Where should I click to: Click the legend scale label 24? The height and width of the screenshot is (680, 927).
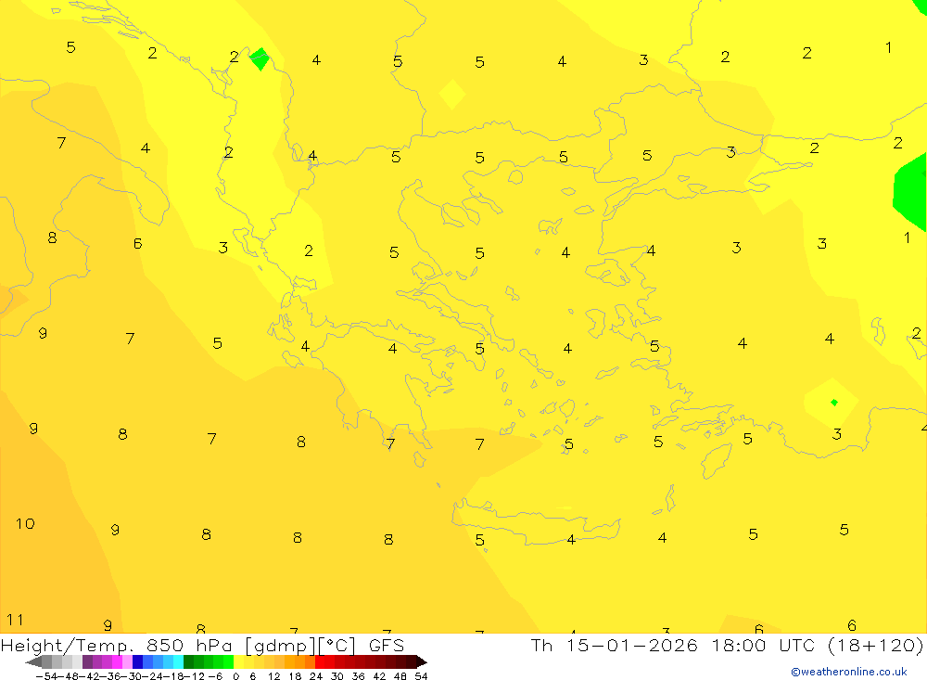(316, 676)
